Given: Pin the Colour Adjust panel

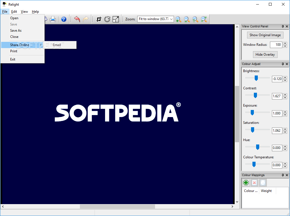Looking at the screenshot, I should click(283, 64).
